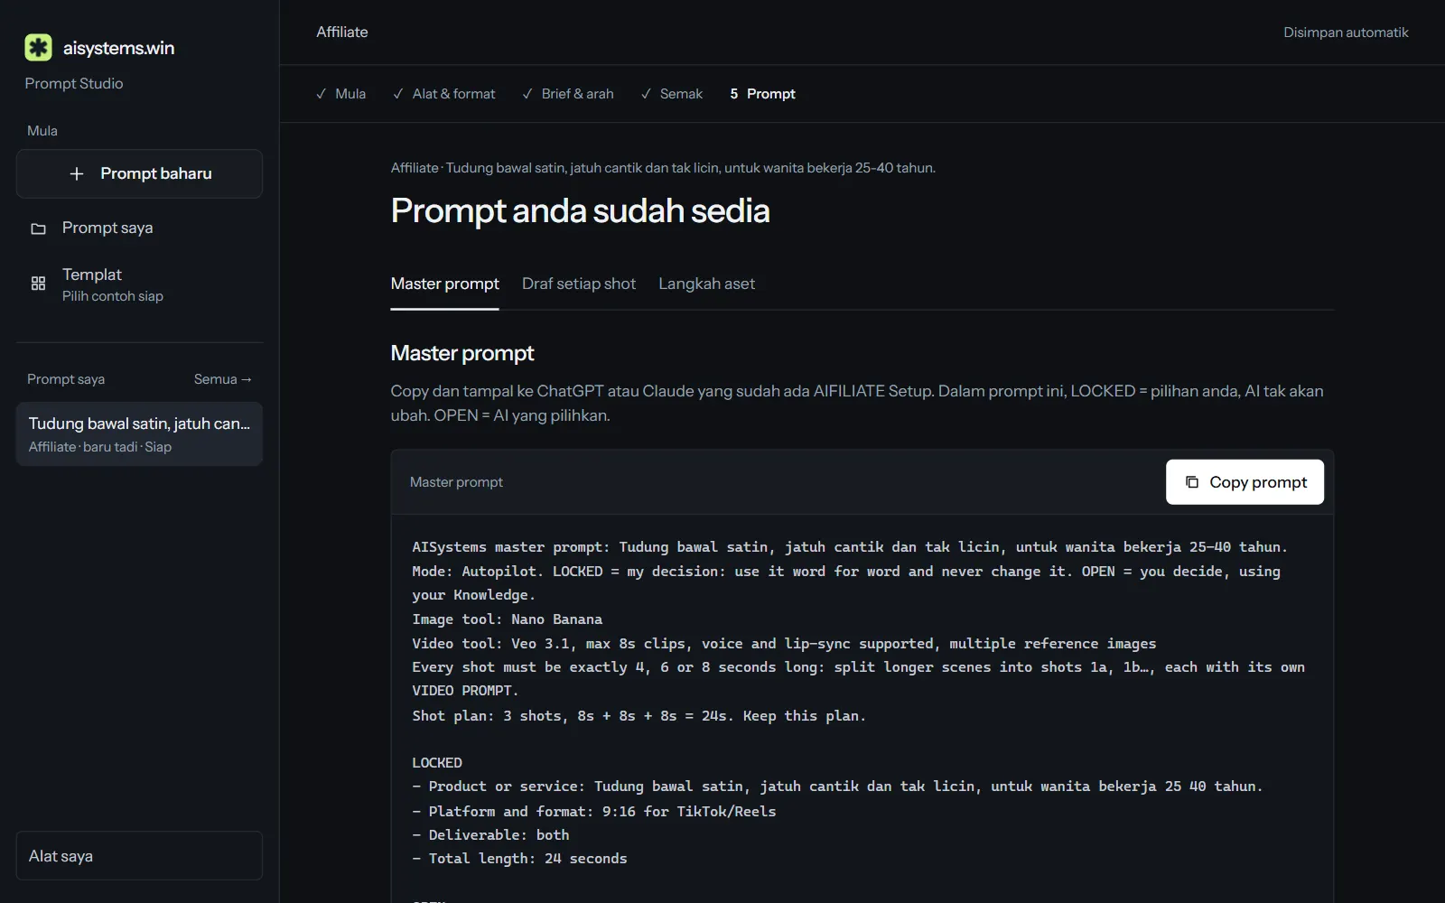This screenshot has height=903, width=1445.
Task: Switch to Draf setiap shot tab
Action: 579,284
